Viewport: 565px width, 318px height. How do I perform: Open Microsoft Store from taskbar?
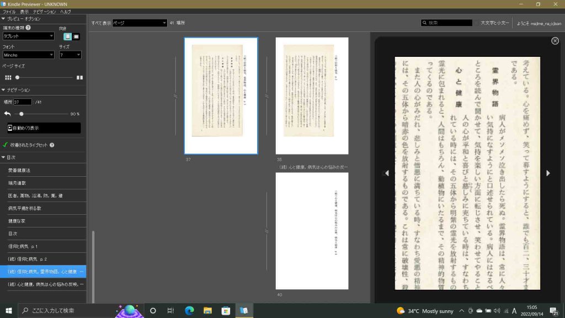pos(226,310)
